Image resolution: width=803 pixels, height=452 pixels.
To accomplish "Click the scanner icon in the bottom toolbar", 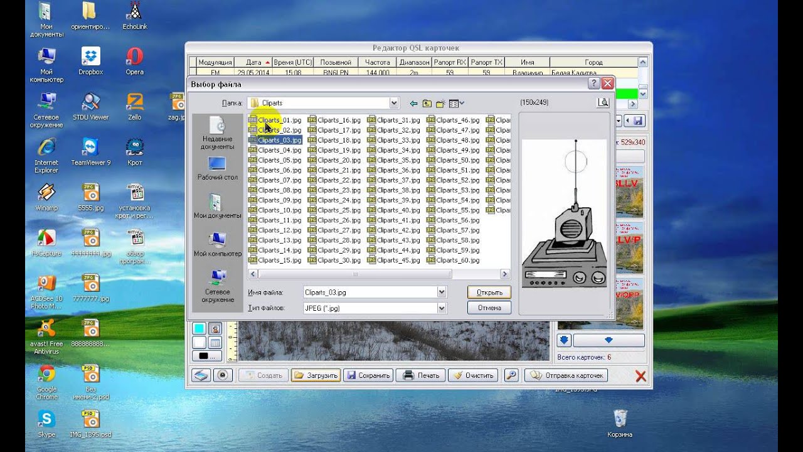I will pyautogui.click(x=201, y=375).
